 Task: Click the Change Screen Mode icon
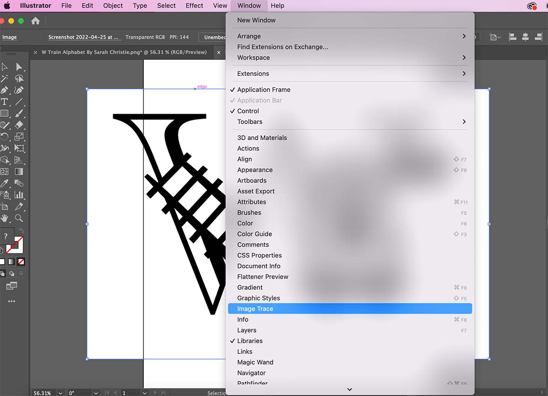11,286
